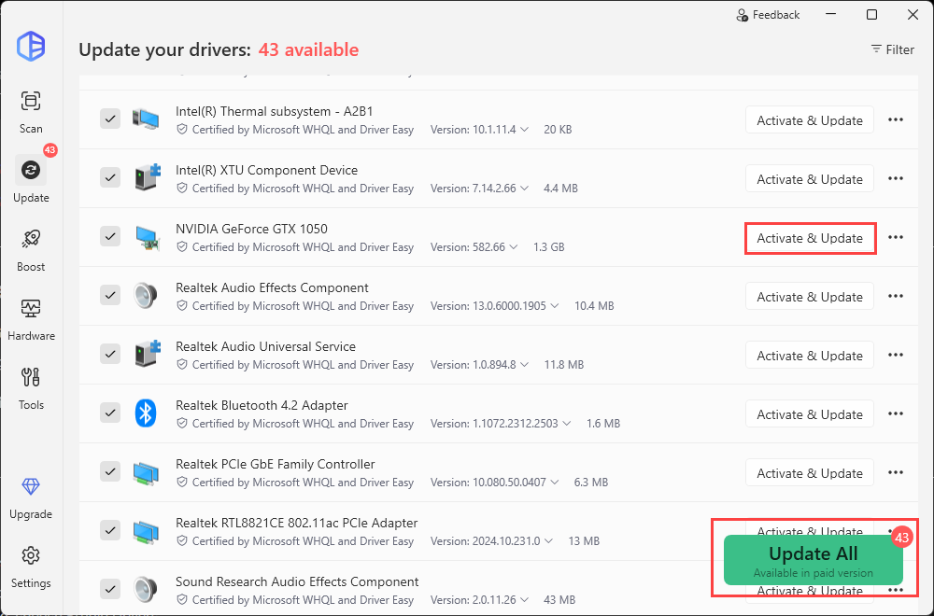
Task: Go to the Update section in sidebar
Action: (31, 180)
